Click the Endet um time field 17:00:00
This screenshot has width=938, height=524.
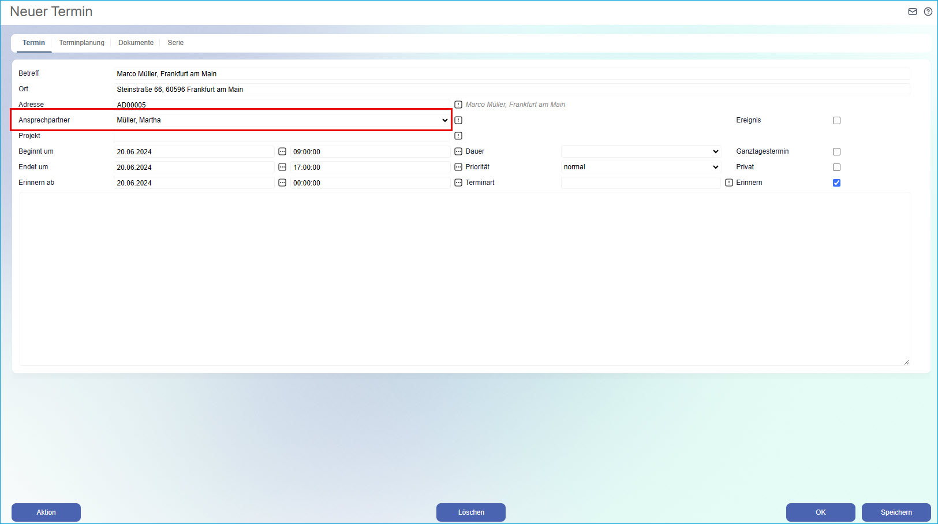click(370, 167)
